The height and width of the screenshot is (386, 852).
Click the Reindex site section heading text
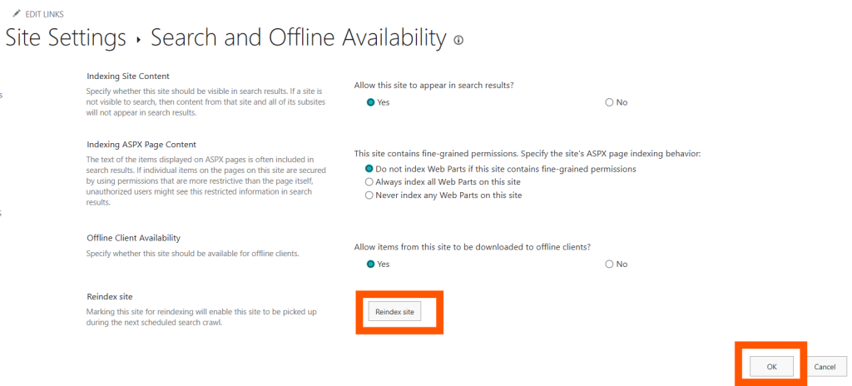[x=110, y=296]
